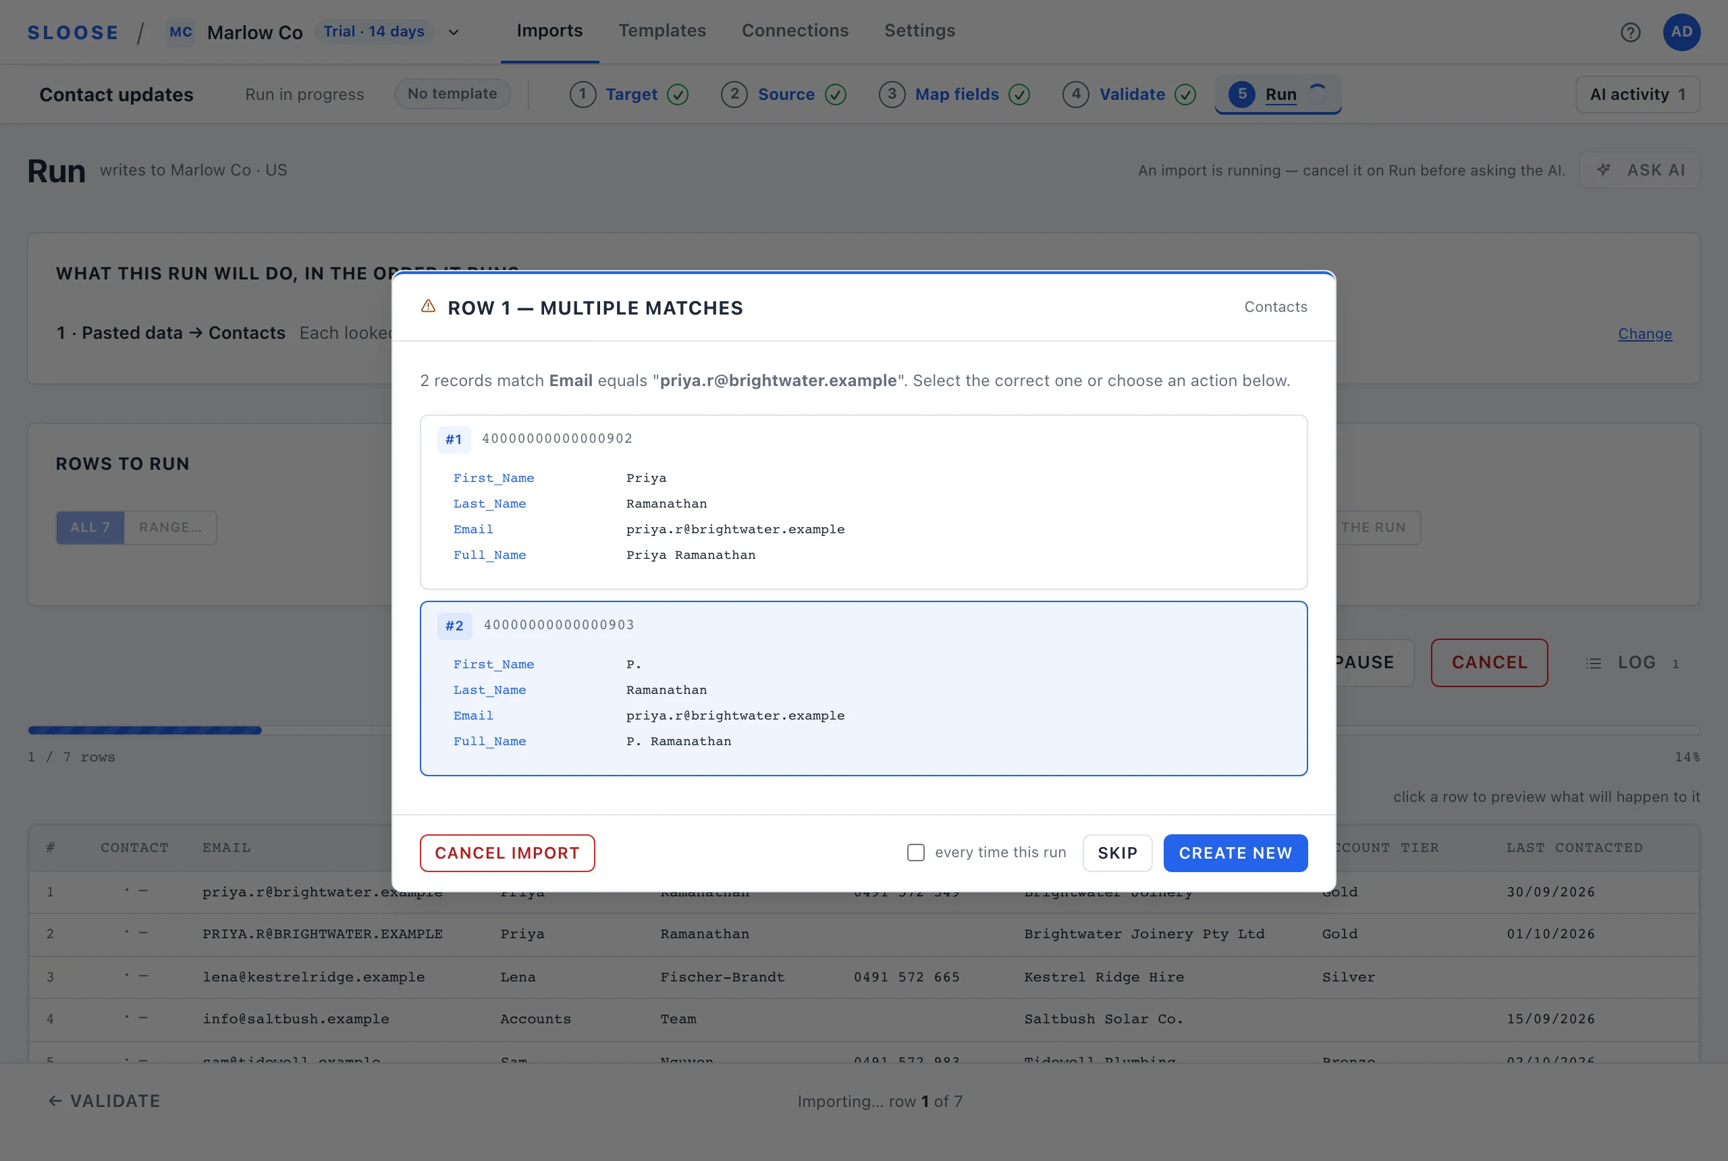Viewport: 1728px width, 1161px height.
Task: Click the CONTACT column header
Action: 135,848
